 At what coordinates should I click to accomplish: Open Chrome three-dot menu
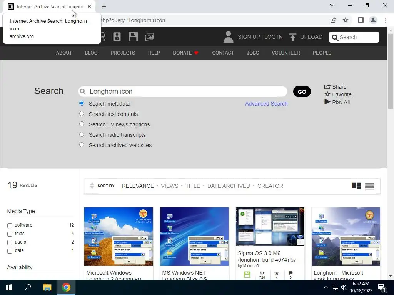point(386,20)
